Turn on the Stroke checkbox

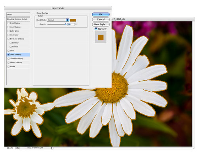click(9, 66)
